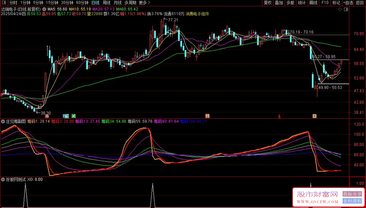Select the 1分钟 period tab
The height and width of the screenshot is (208, 366).
click(25, 3)
